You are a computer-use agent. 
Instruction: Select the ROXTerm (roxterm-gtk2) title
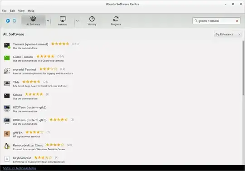coord(29,107)
